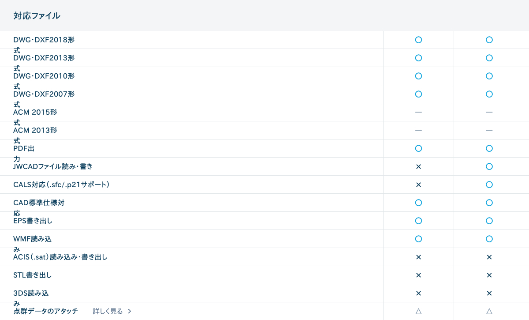This screenshot has height=320, width=529.
Task: Select the EPS書き出し row label
Action: (33, 221)
